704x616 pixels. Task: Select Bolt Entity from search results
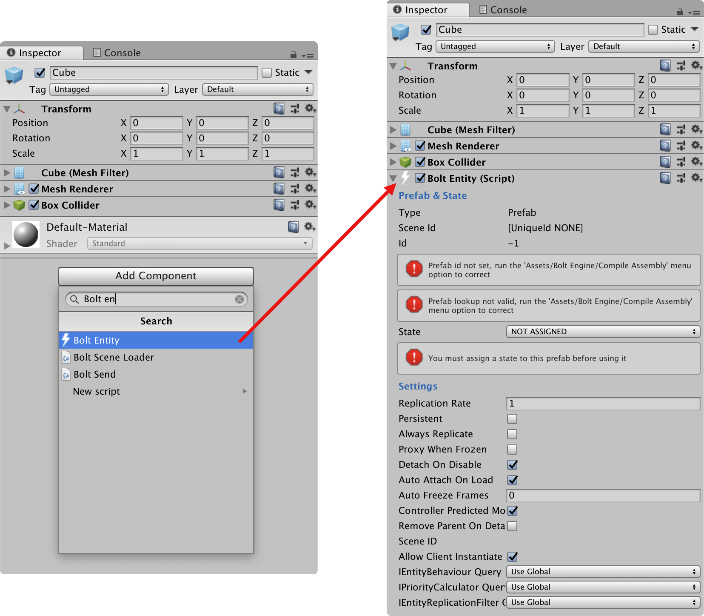156,340
